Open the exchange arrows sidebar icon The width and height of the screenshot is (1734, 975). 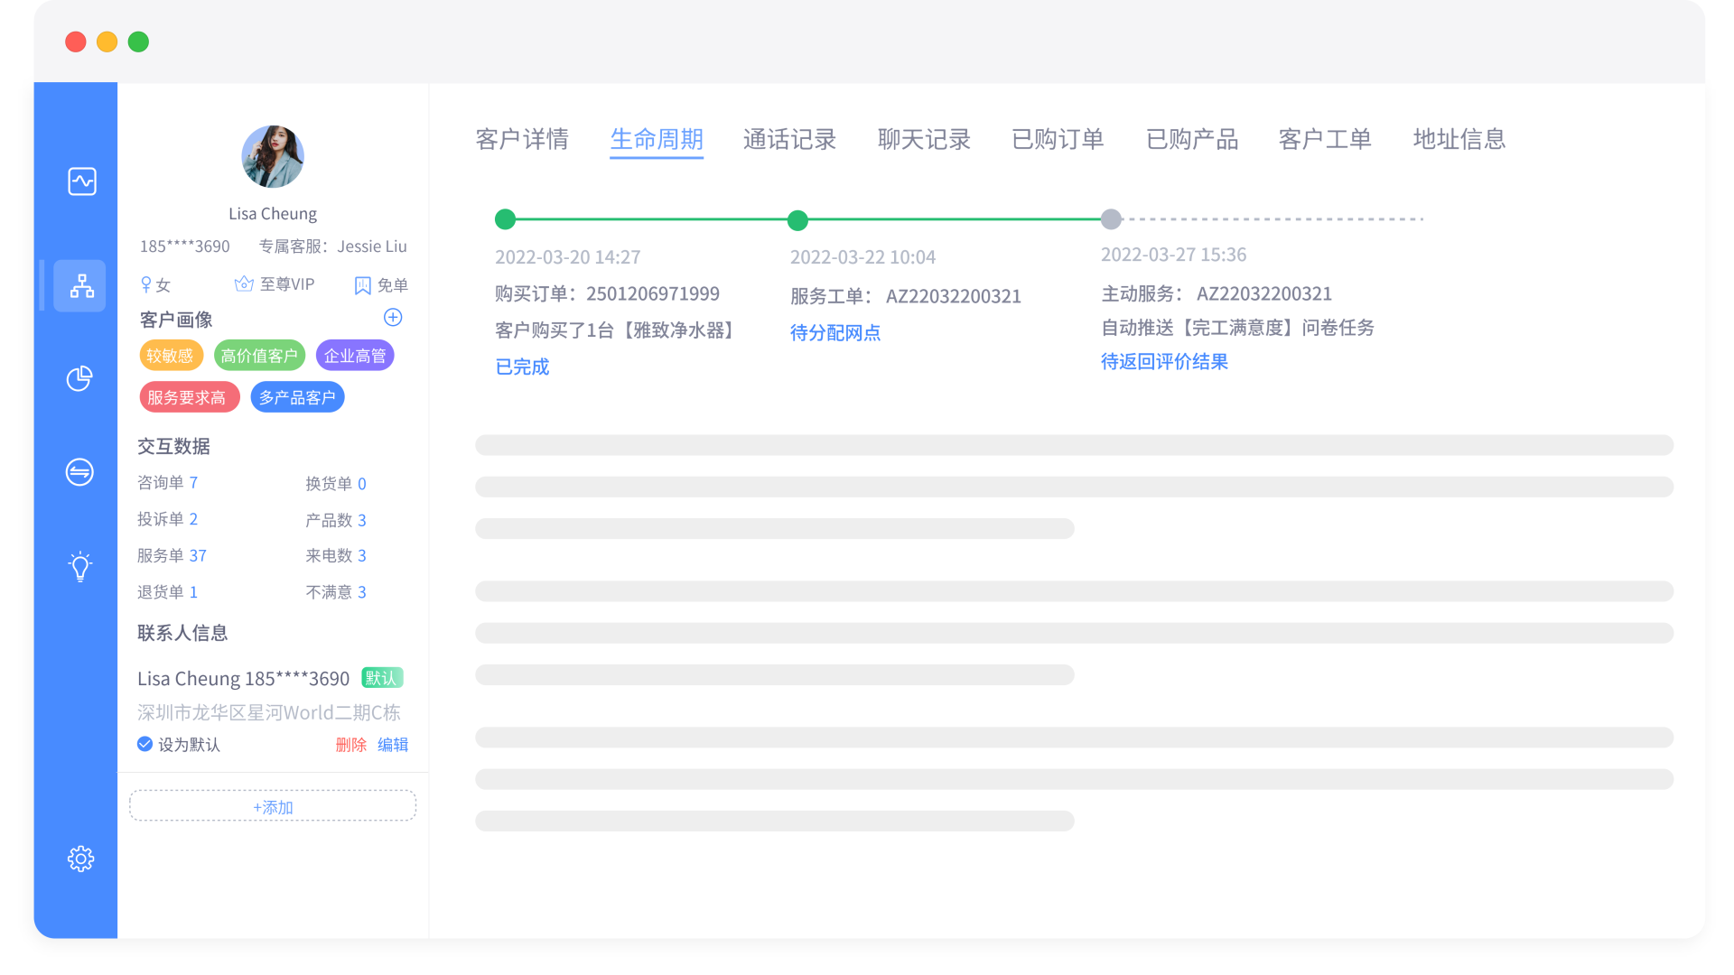pos(79,471)
